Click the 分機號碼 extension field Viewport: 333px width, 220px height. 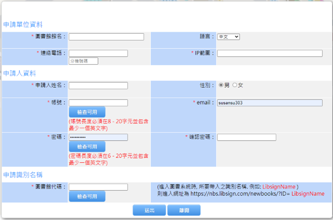coord(83,61)
